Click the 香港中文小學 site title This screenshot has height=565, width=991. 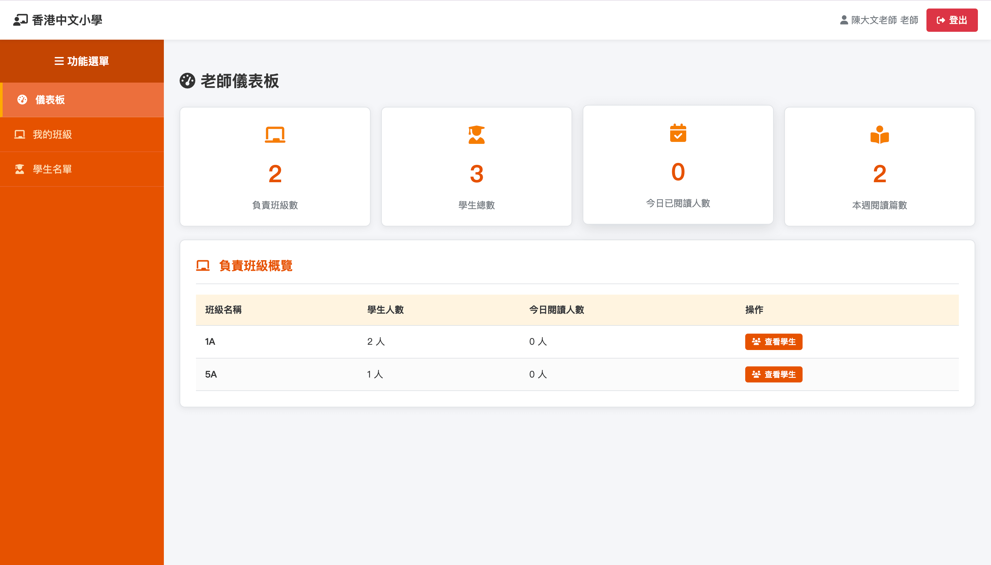click(67, 20)
